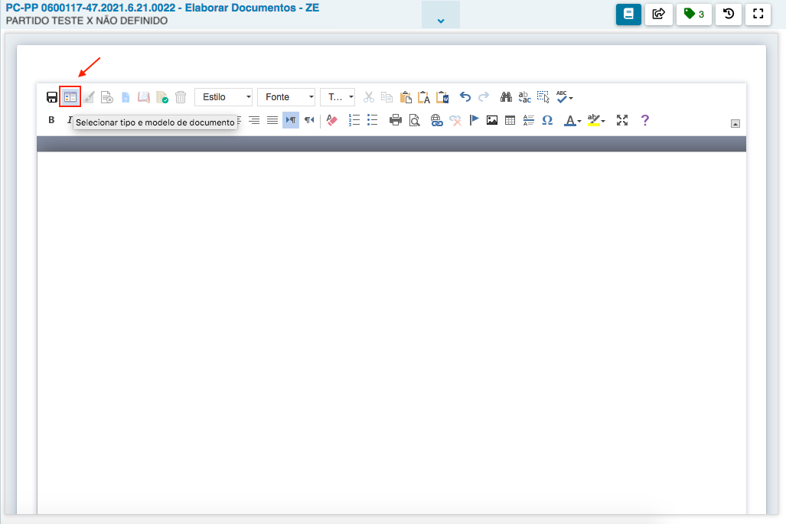The height and width of the screenshot is (524, 786).
Task: Insert a table
Action: coord(510,120)
